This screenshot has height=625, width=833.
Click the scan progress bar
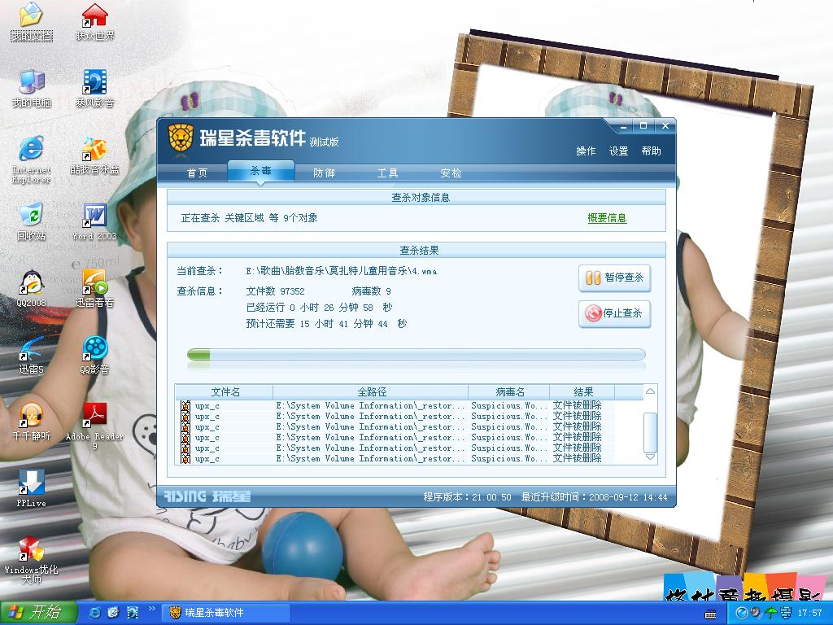tap(416, 355)
